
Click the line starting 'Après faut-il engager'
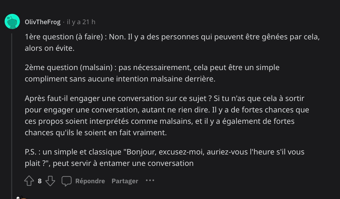tap(164, 98)
